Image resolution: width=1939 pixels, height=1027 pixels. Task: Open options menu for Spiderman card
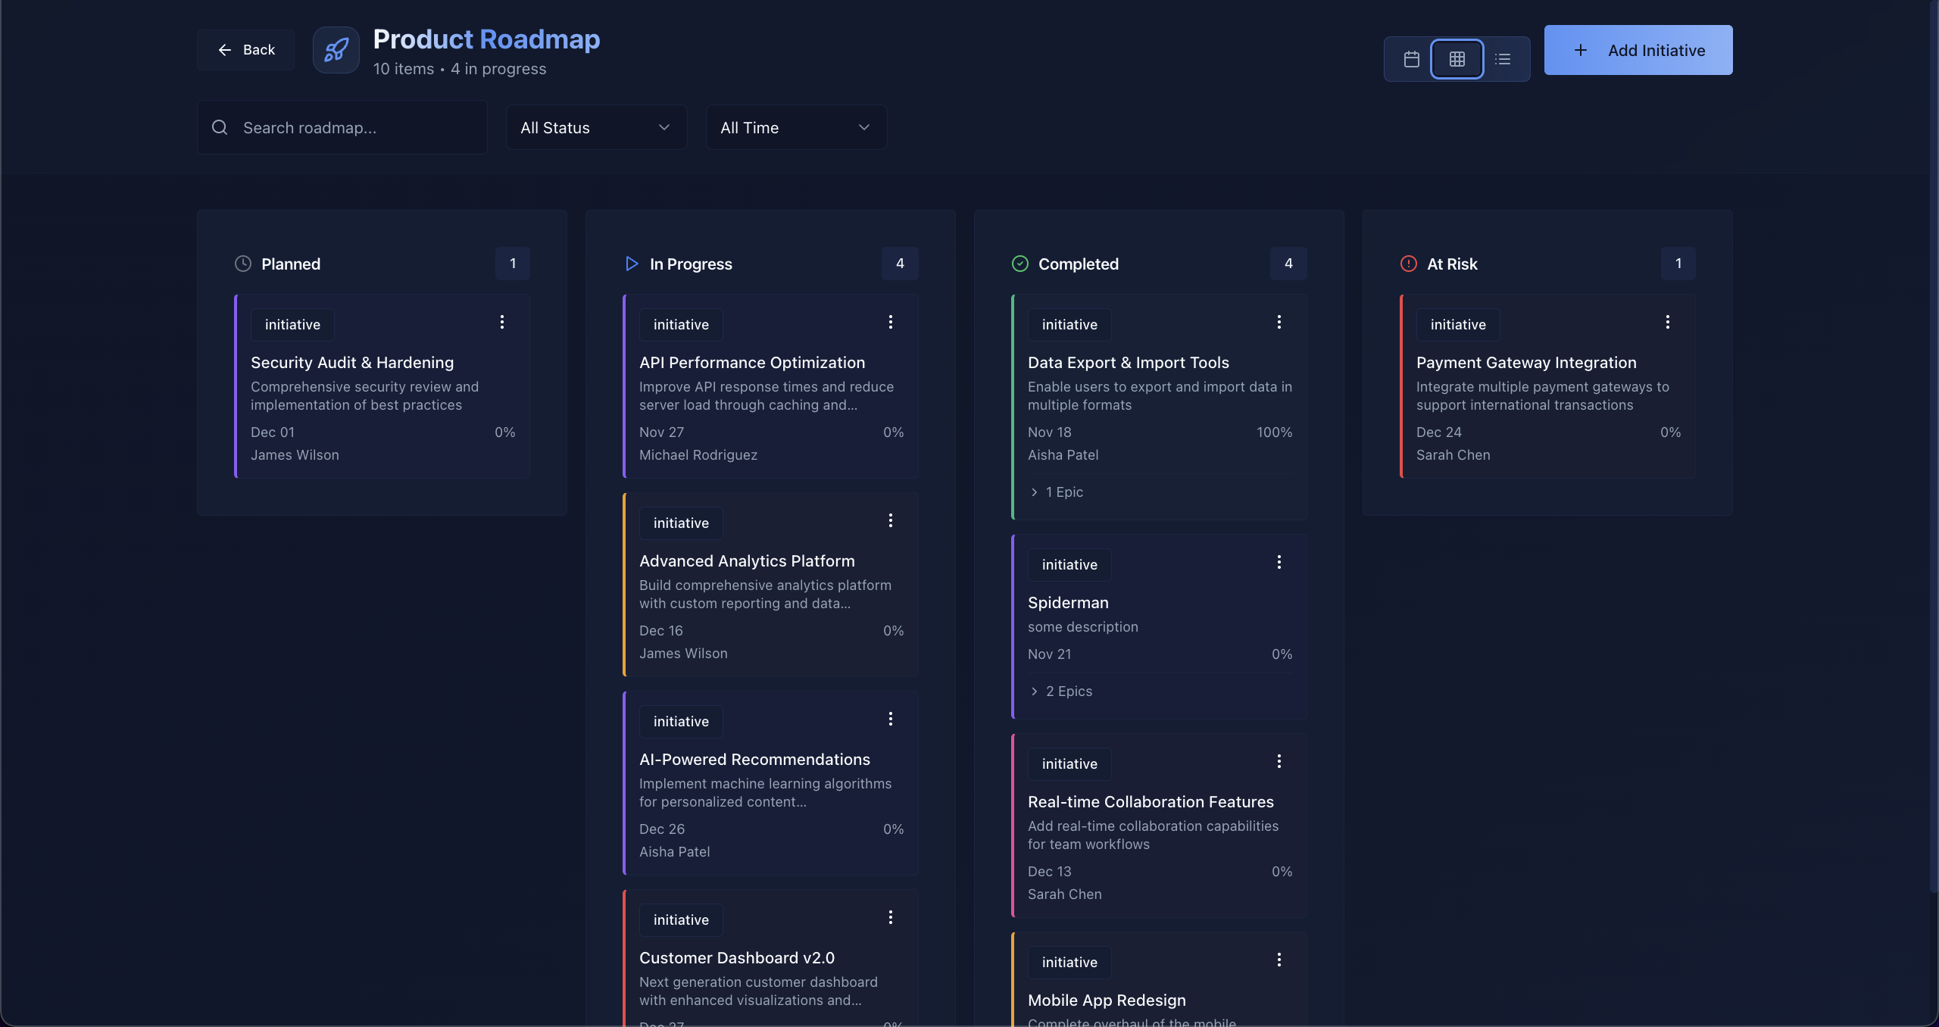pyautogui.click(x=1278, y=561)
